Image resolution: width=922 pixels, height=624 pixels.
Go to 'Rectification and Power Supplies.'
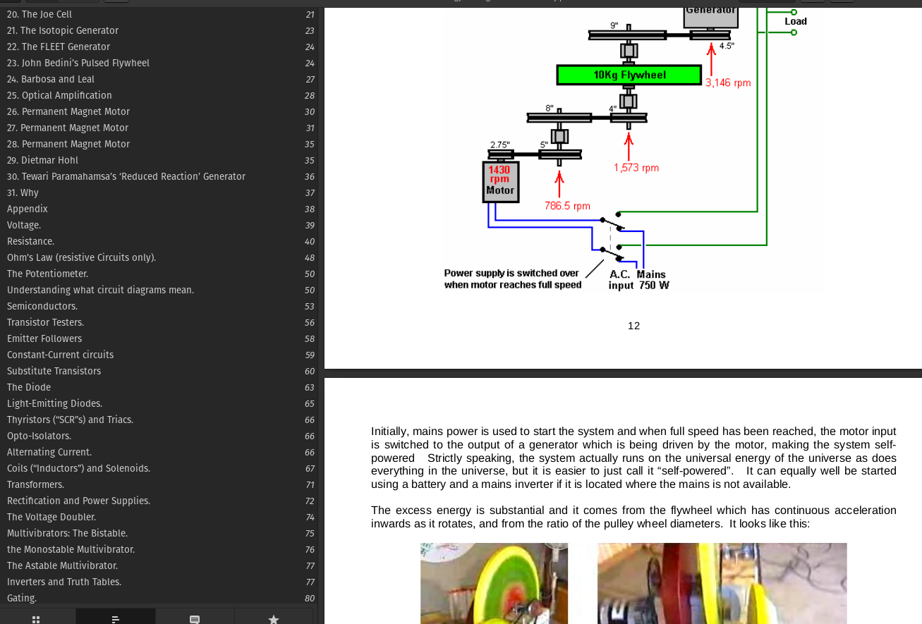(78, 501)
